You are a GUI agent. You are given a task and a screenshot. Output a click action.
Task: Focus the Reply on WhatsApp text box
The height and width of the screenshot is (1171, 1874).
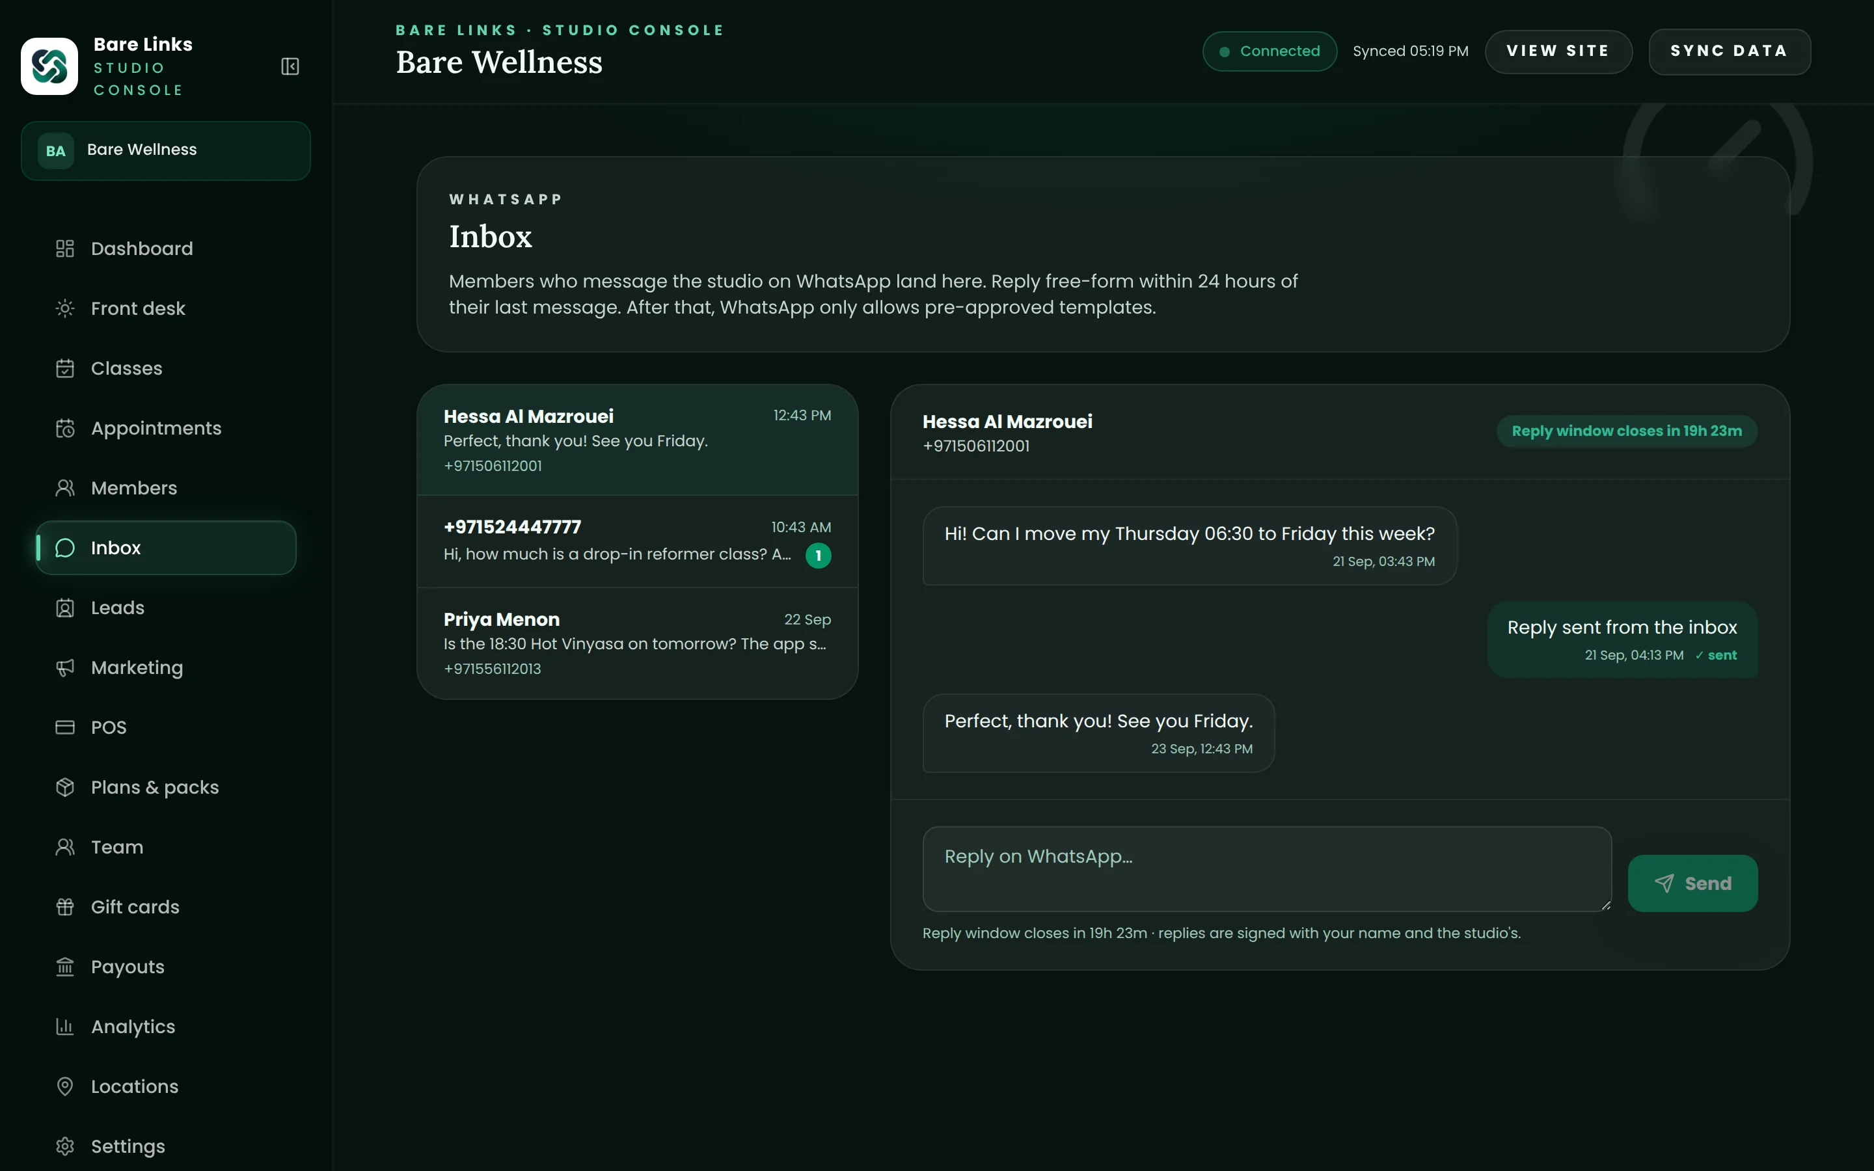coord(1267,869)
